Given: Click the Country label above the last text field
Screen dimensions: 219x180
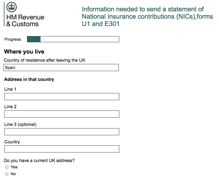Looking at the screenshot, I should pos(12,142).
